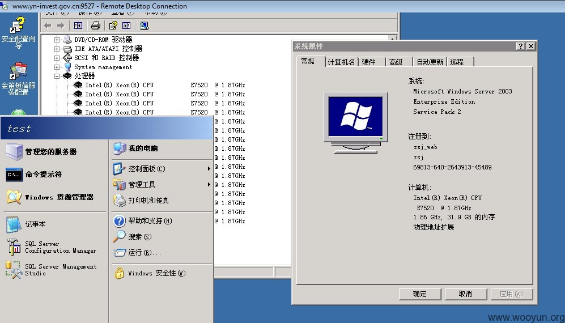Click the printer icon in Device Manager toolbar

95,25
